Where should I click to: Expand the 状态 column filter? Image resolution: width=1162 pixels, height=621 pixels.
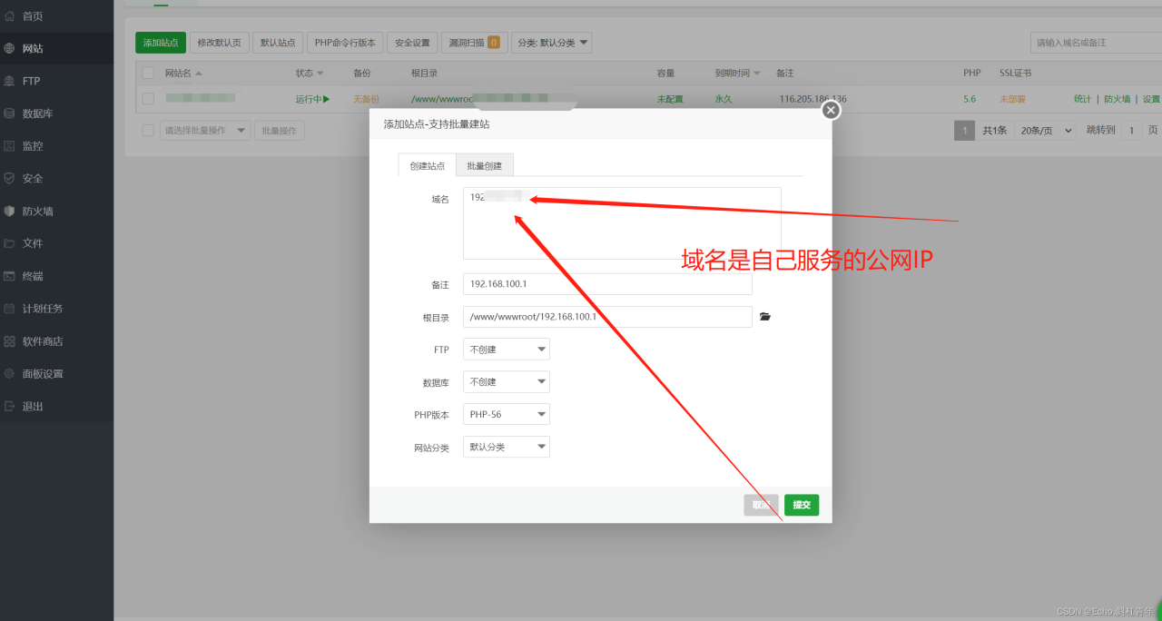click(x=320, y=74)
